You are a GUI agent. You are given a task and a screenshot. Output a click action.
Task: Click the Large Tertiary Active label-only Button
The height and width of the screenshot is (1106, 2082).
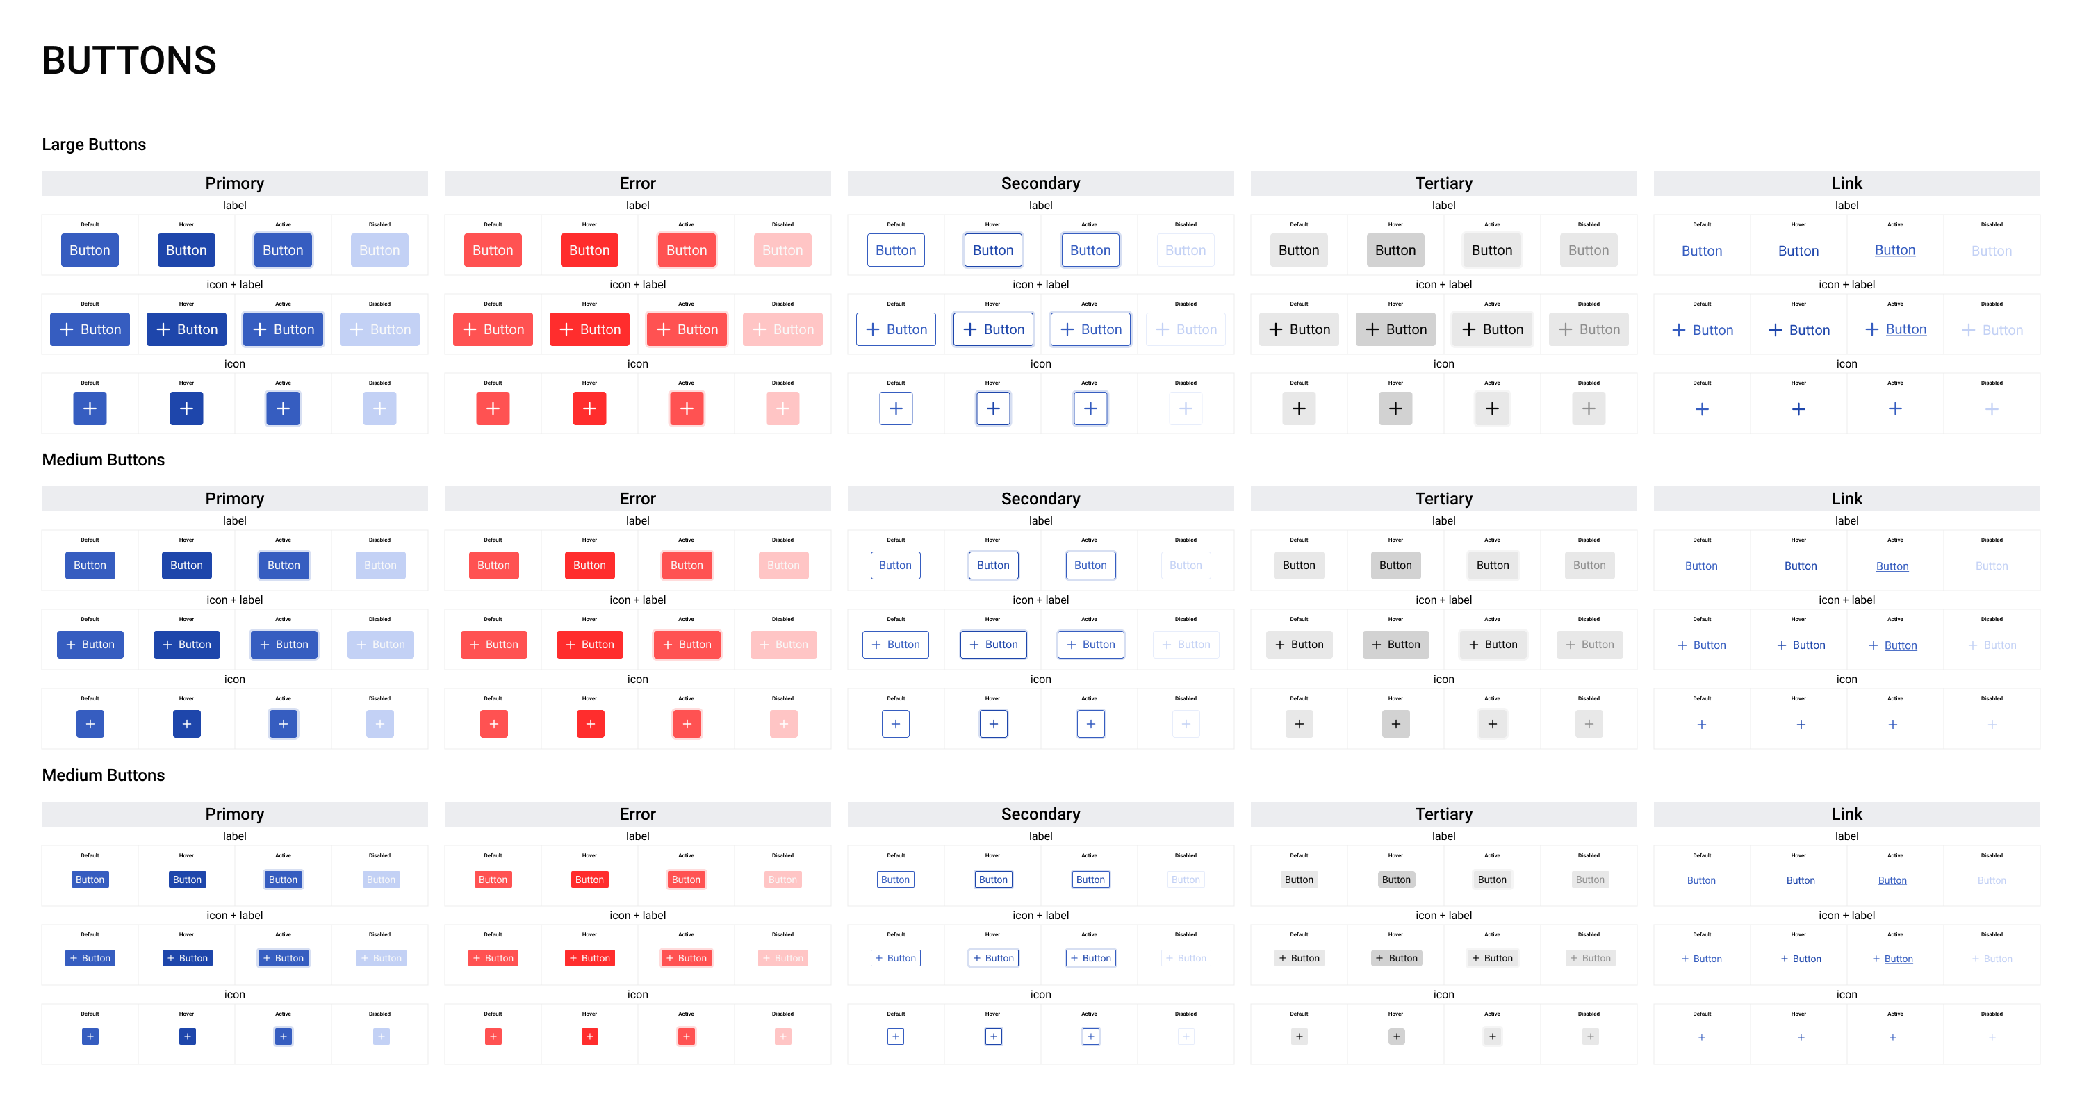1491,250
